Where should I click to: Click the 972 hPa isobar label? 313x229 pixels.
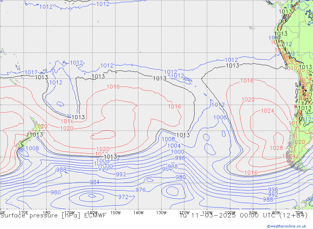123,197
